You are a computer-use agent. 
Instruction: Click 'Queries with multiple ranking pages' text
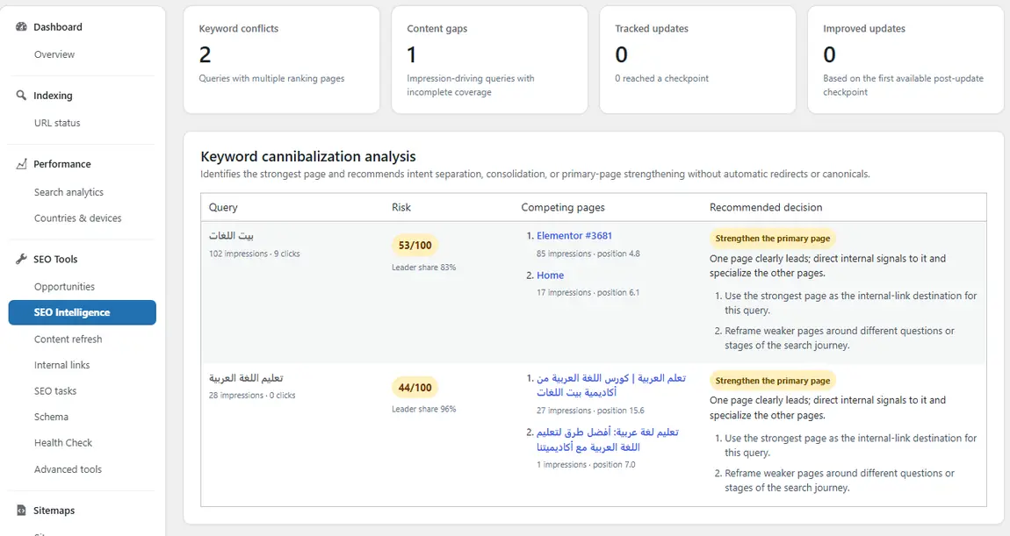(271, 78)
